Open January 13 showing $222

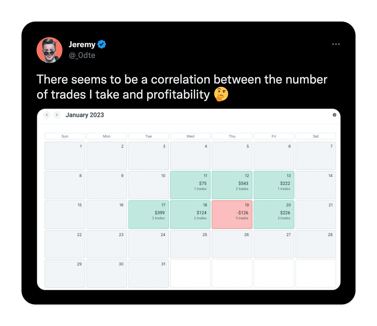[274, 185]
